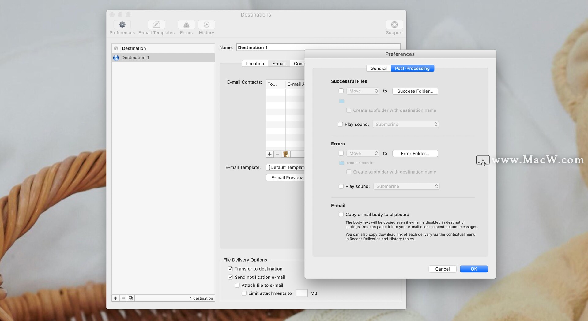
Task: Remove destination with minus button
Action: (x=123, y=298)
